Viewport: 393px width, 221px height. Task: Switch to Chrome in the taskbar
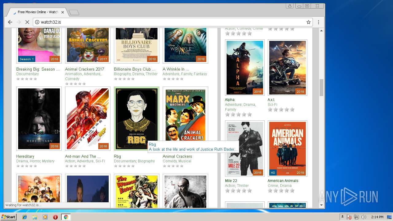pyautogui.click(x=66, y=217)
